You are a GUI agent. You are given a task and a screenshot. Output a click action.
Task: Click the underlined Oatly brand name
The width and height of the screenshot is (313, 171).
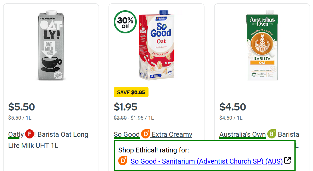[x=16, y=134]
